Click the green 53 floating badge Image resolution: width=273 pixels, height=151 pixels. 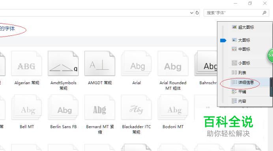pyautogui.click(x=270, y=55)
